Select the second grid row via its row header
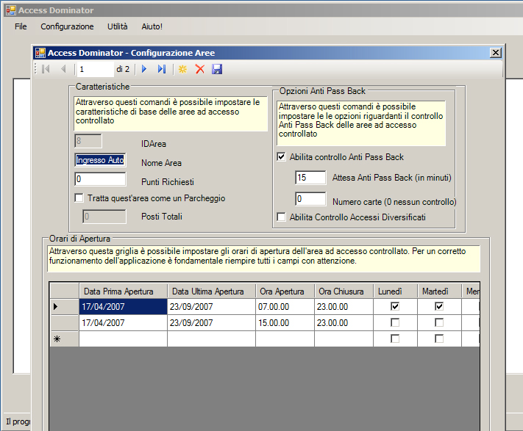The image size is (523, 431). click(x=64, y=322)
